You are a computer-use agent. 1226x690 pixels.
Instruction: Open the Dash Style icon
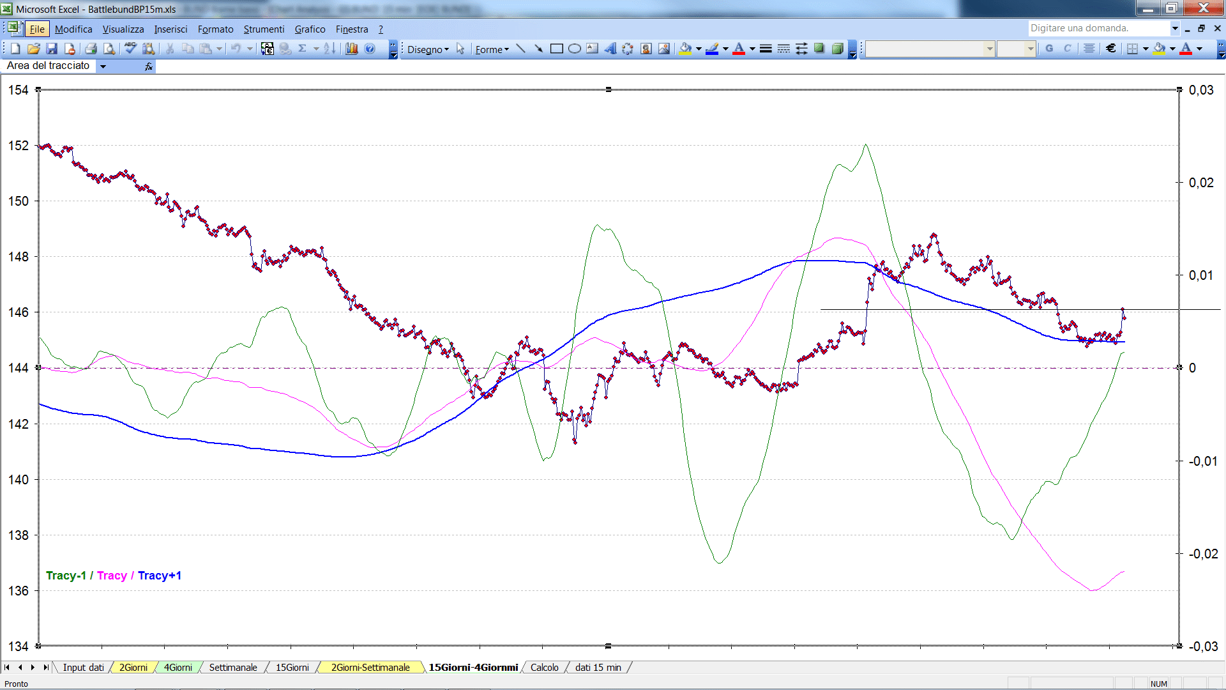coord(783,49)
